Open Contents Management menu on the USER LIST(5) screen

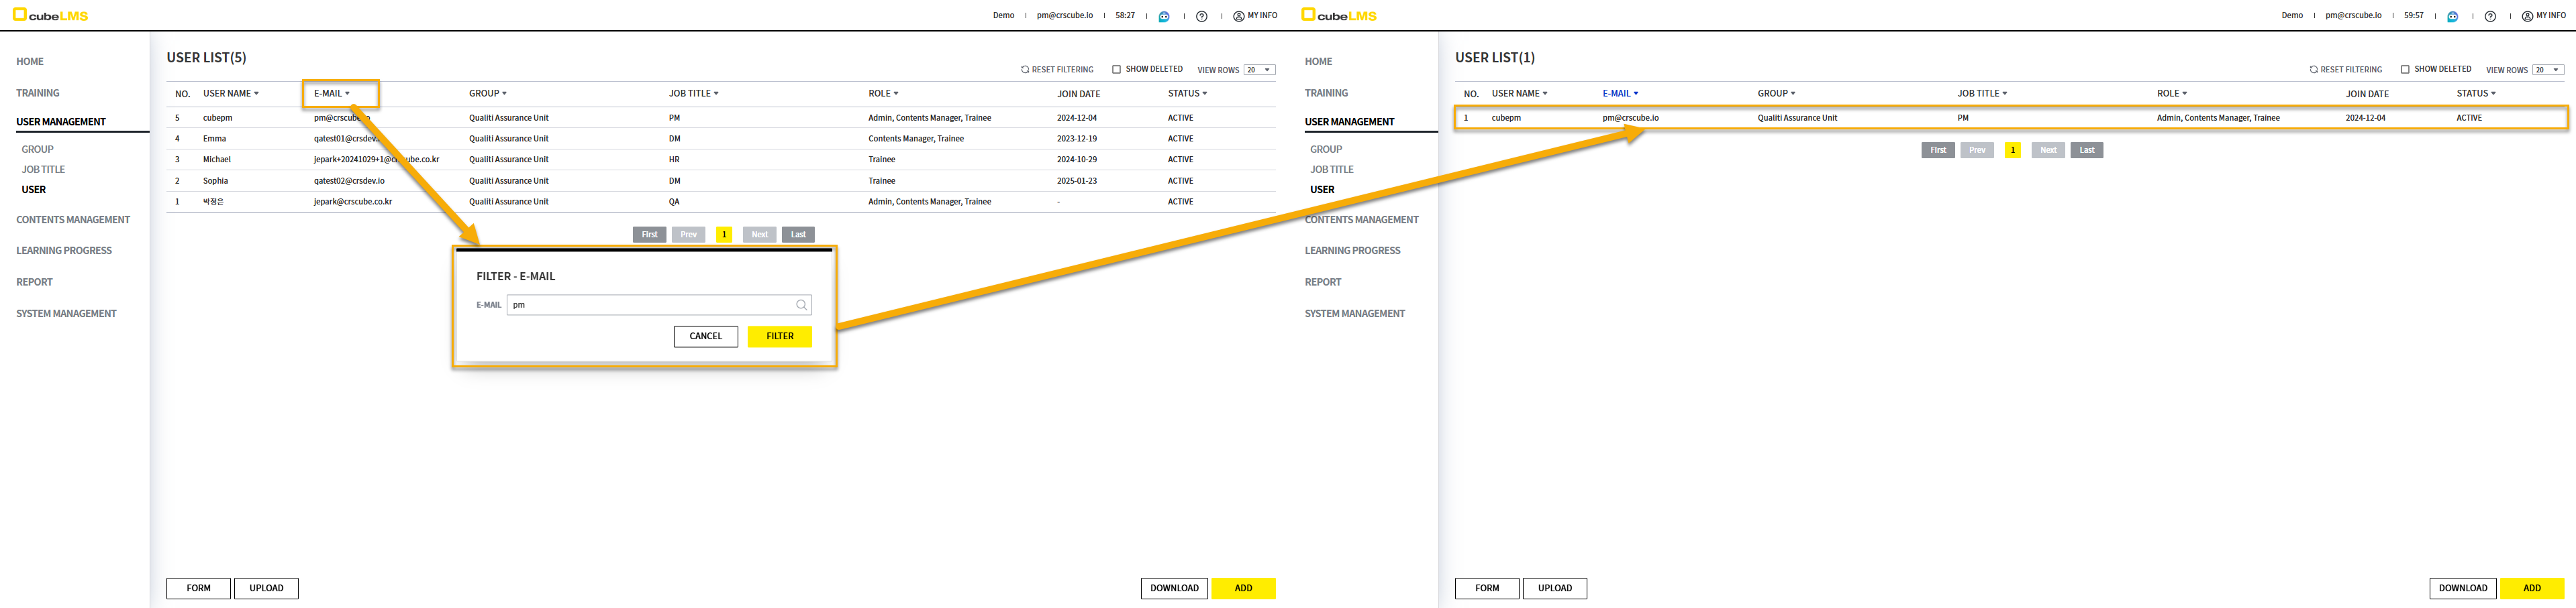pos(73,220)
